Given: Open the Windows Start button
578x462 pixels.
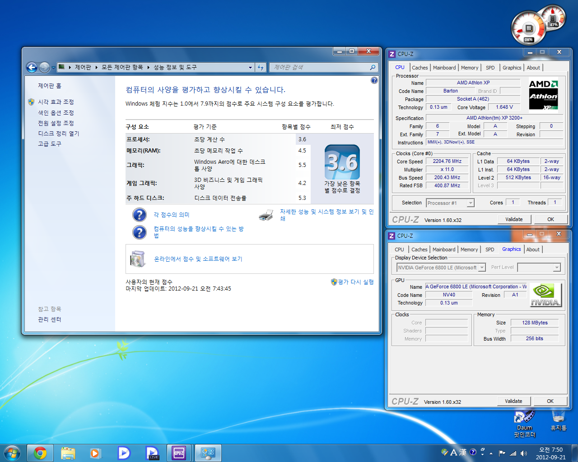Looking at the screenshot, I should [x=12, y=453].
